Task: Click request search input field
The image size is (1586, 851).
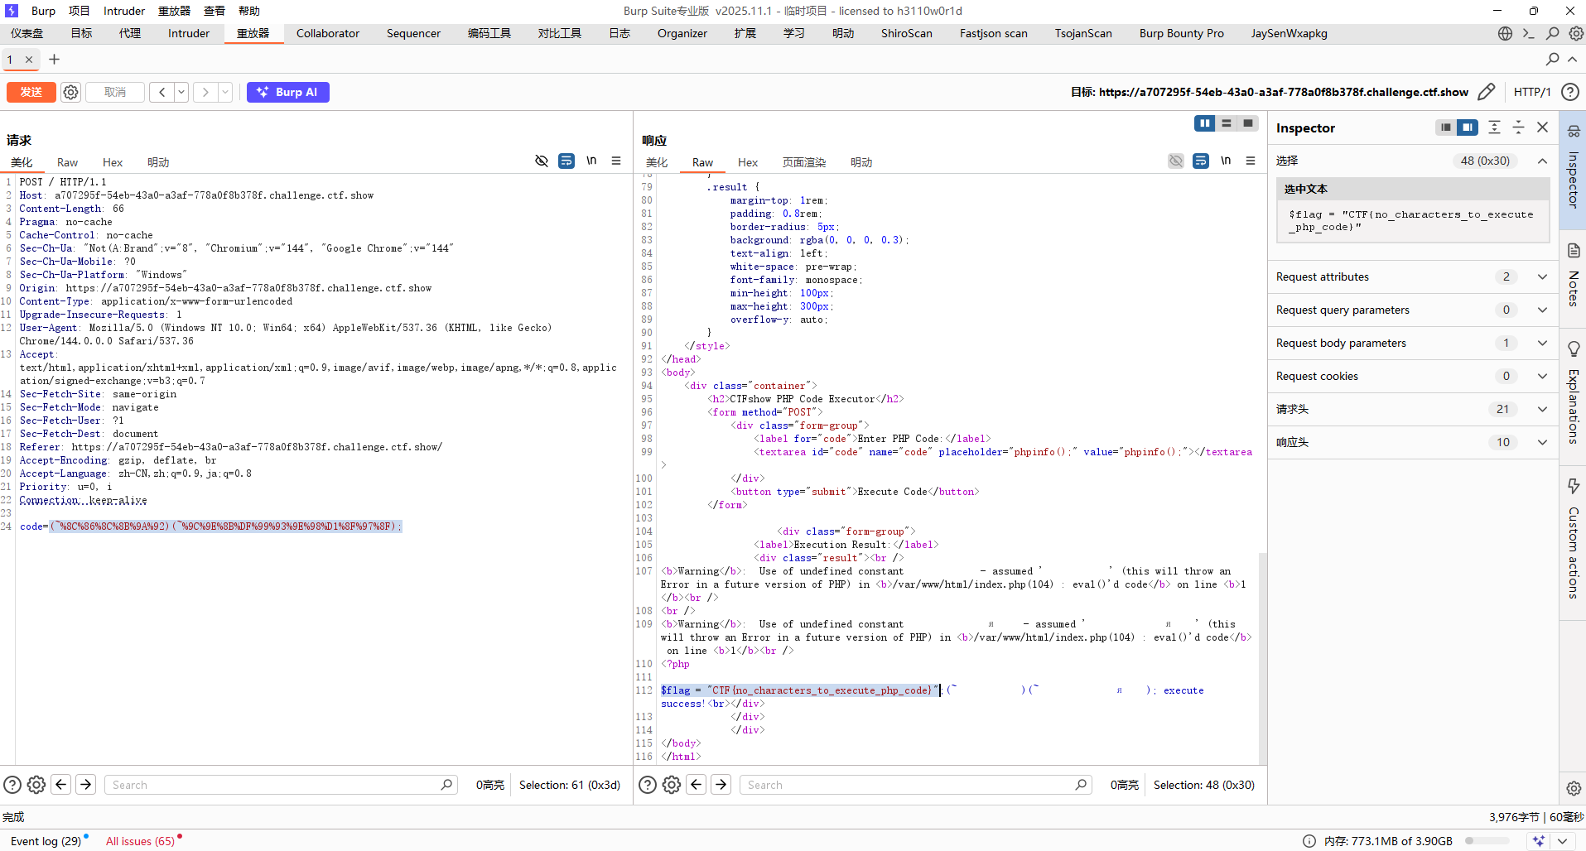Action: [x=282, y=785]
